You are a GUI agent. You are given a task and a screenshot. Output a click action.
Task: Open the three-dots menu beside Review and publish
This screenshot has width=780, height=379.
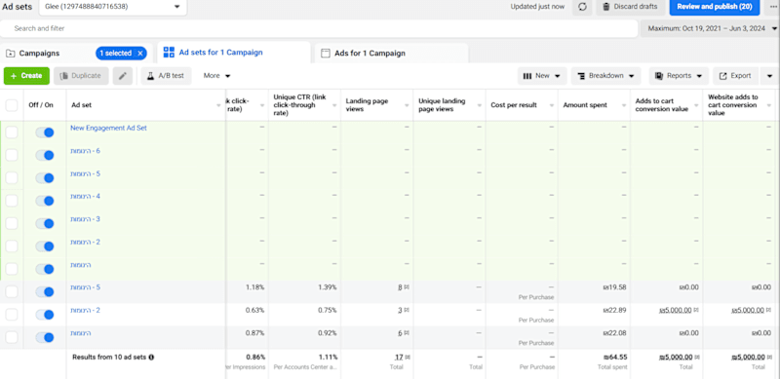771,7
